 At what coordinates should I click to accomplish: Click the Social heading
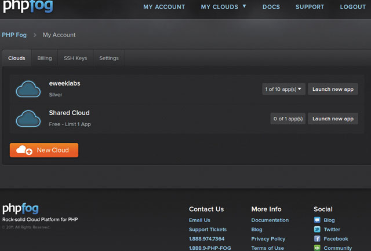click(323, 209)
